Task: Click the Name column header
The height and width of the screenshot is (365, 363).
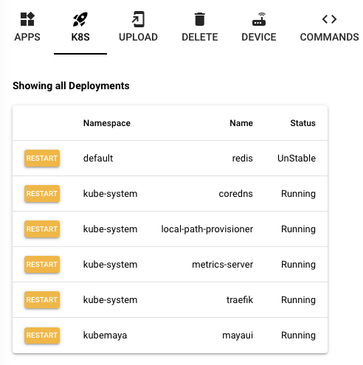Action: pos(241,123)
